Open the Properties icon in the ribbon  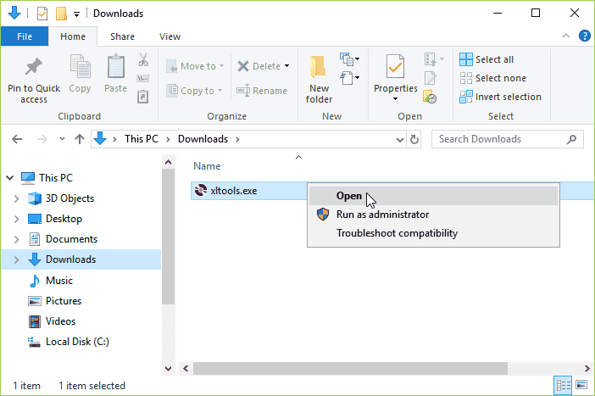[395, 66]
